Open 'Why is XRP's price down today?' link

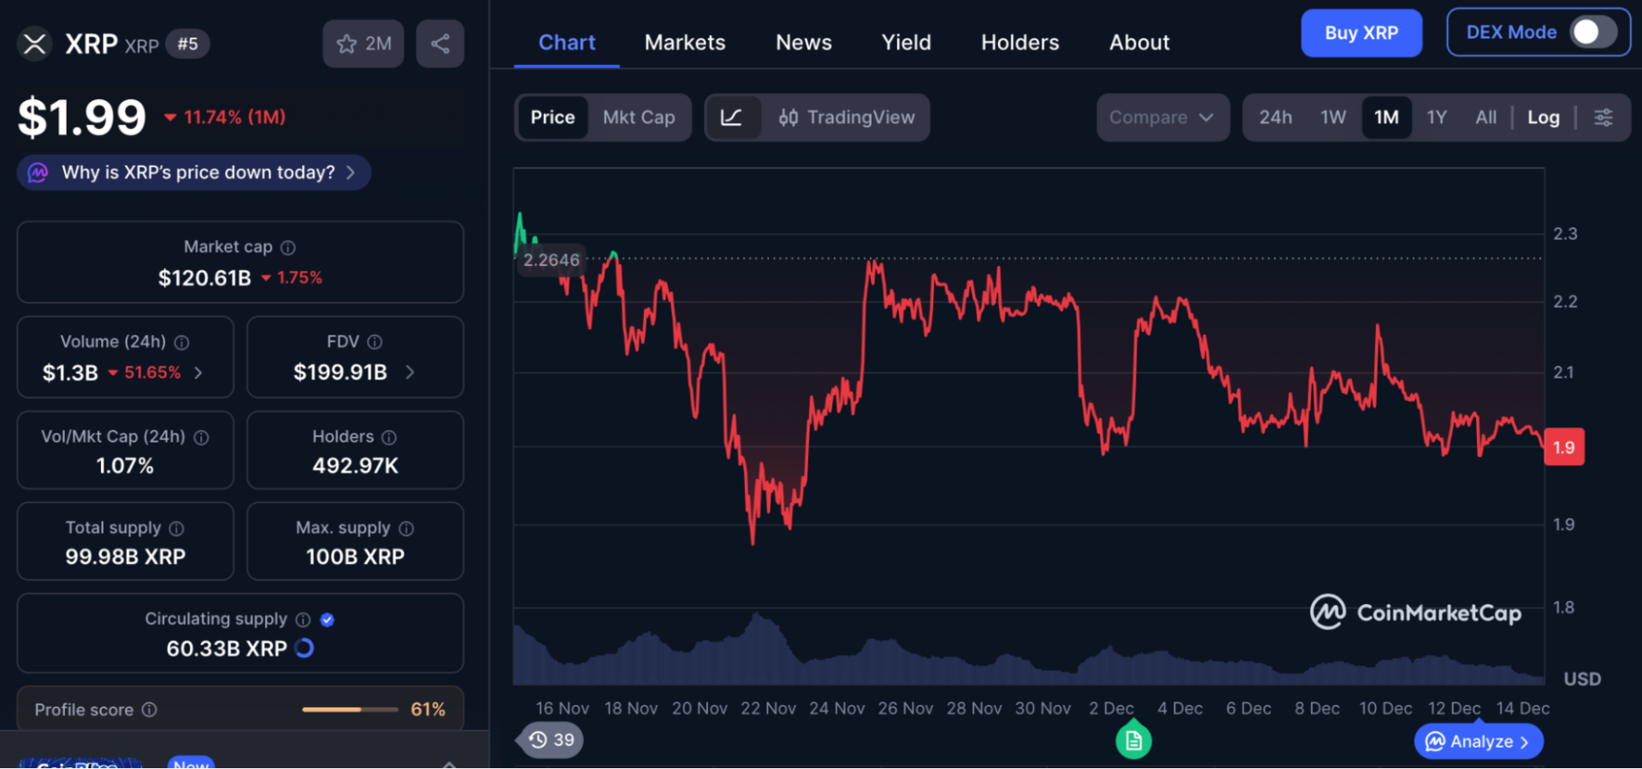tap(193, 172)
